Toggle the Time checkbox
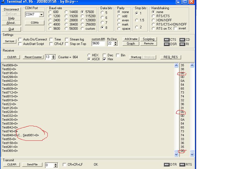233x169 pixels. pos(51,39)
